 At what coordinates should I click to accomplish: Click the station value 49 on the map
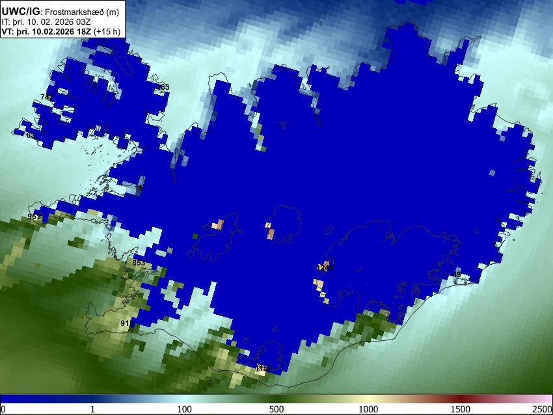(x=457, y=274)
